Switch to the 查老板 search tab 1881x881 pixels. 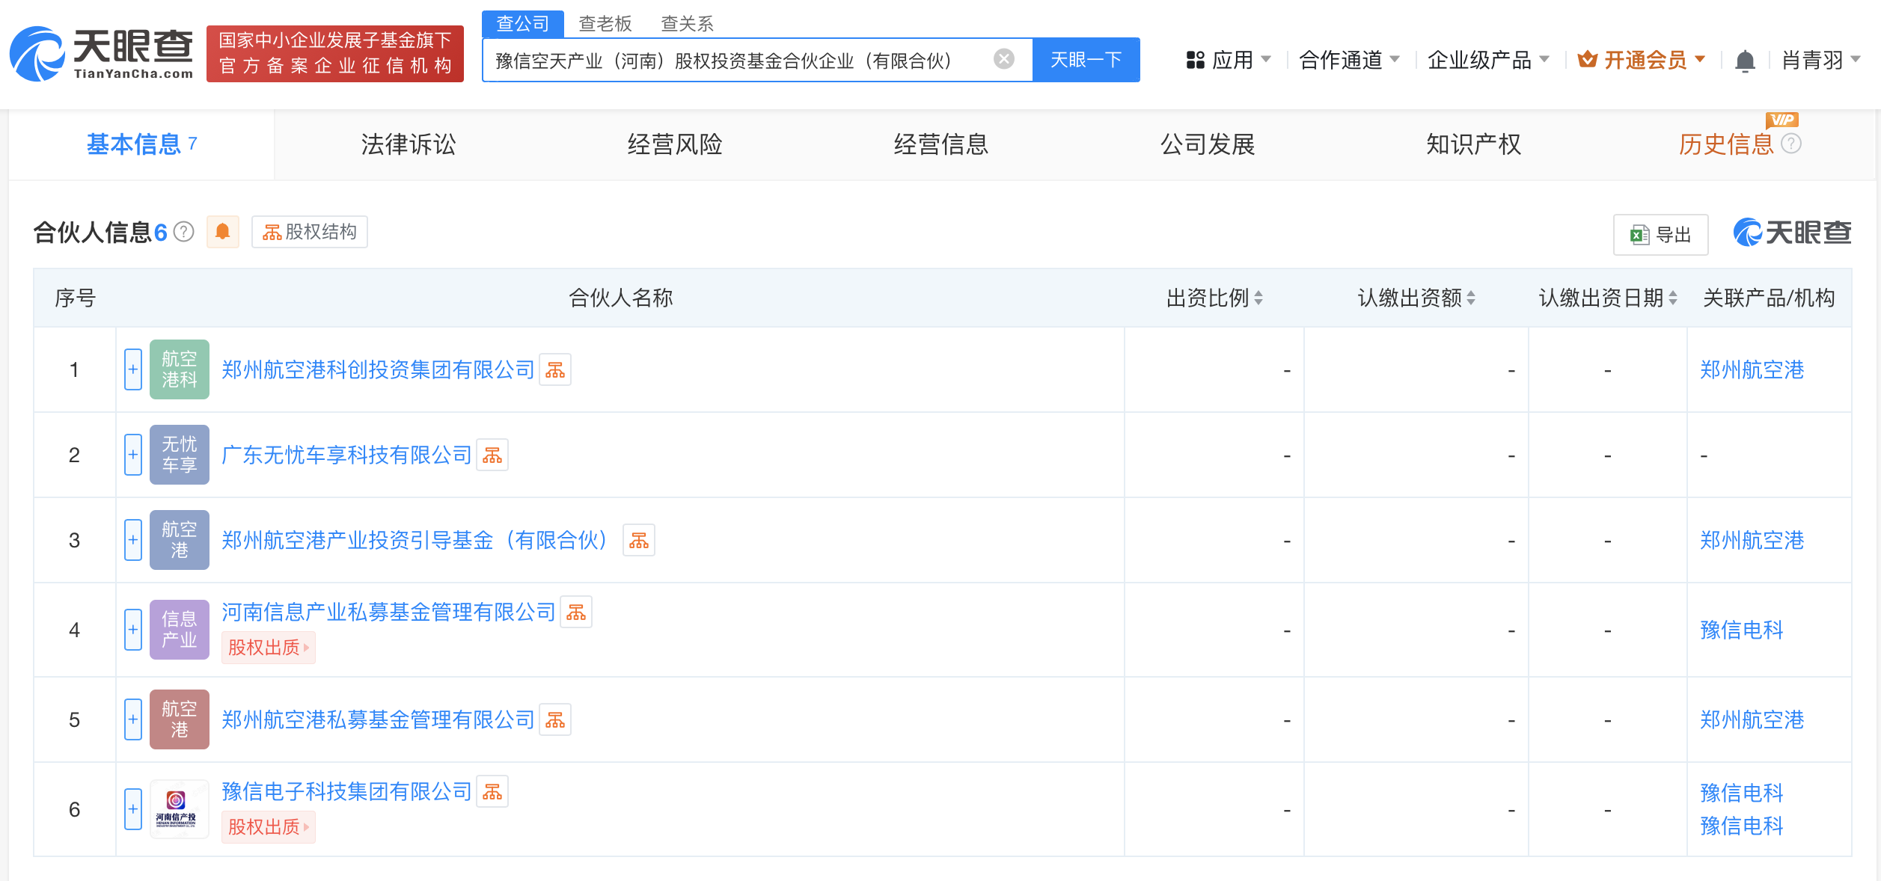point(603,23)
